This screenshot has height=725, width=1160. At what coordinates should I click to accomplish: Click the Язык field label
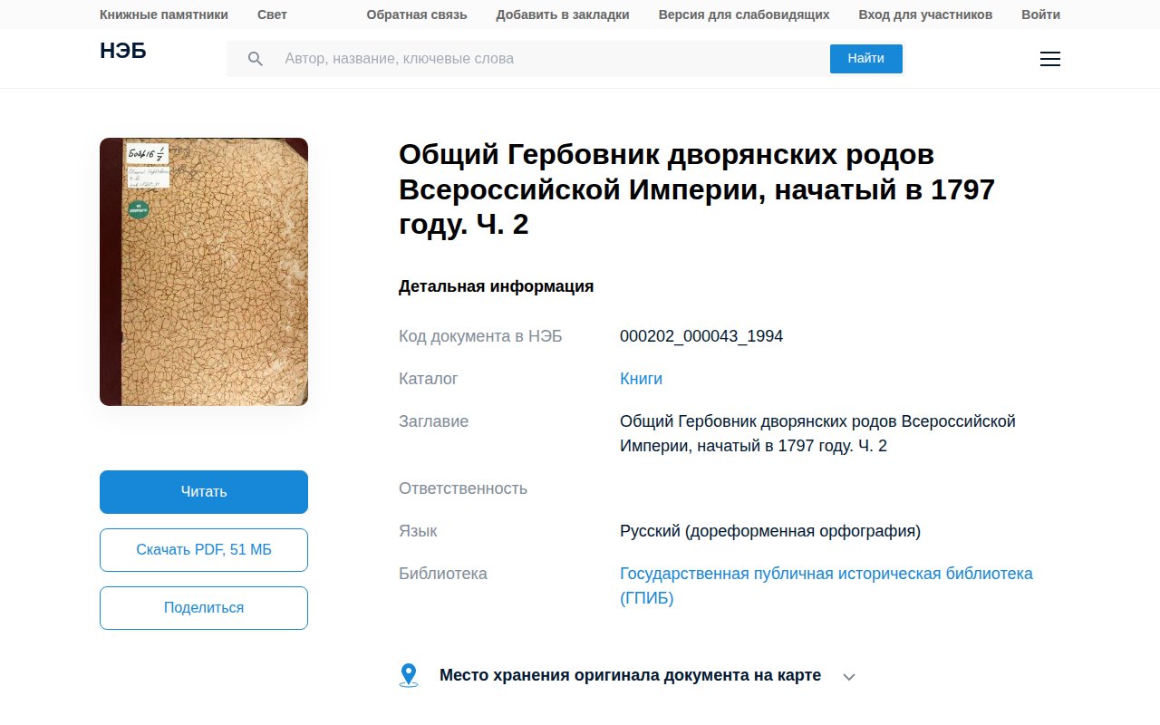[418, 531]
